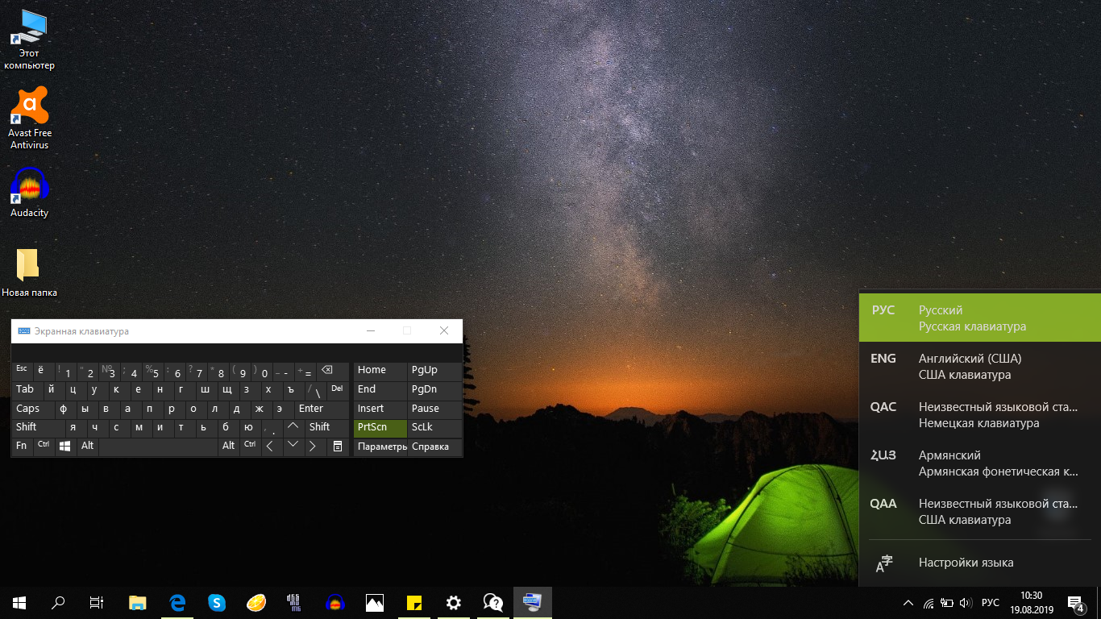Hit the context menu key on on-screen keyboard

[338, 446]
